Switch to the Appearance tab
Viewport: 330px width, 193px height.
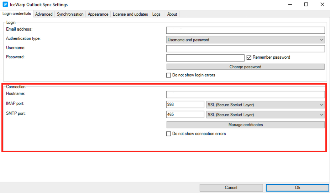point(98,14)
